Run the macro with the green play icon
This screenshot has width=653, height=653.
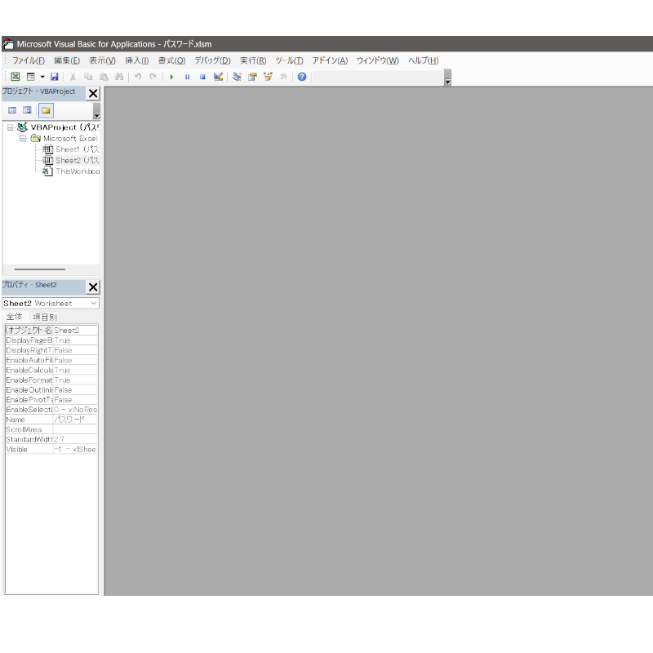coord(172,77)
